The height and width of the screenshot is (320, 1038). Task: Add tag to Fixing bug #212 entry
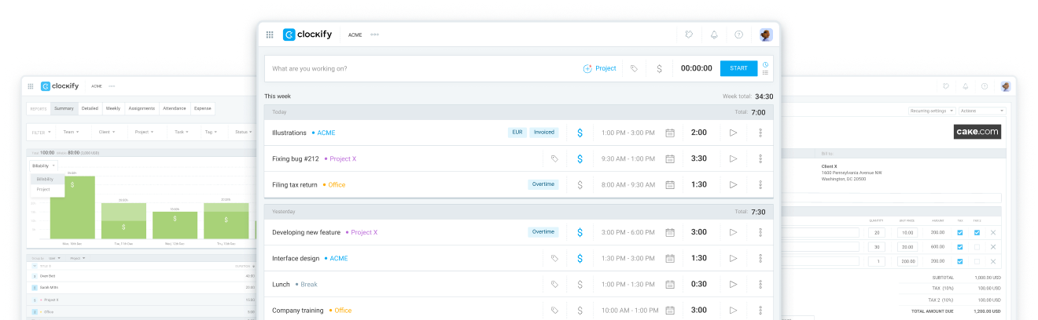point(554,158)
